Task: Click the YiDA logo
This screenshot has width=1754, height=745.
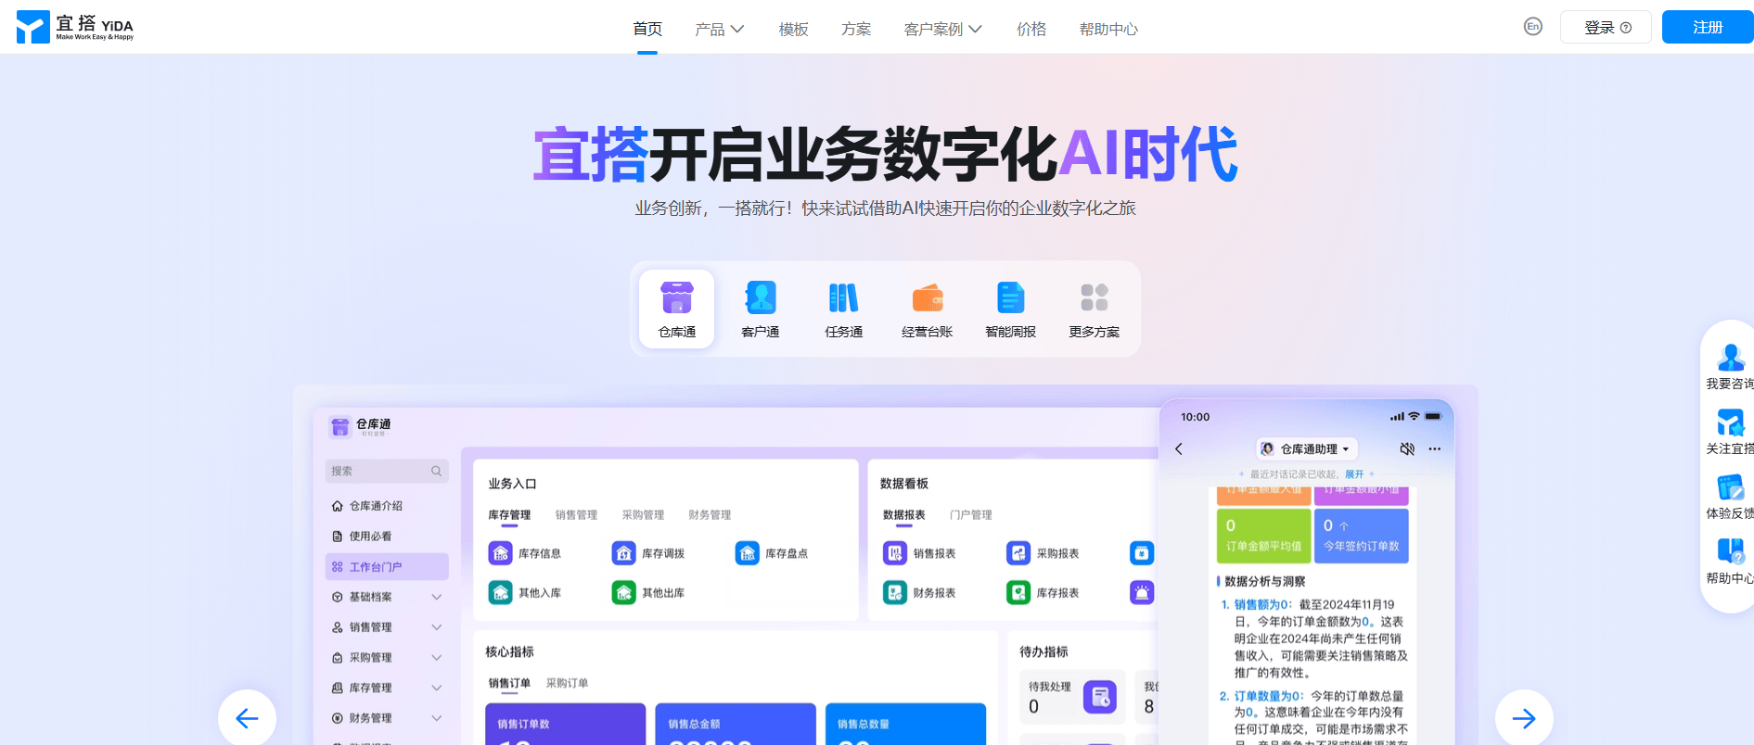Action: click(x=75, y=27)
